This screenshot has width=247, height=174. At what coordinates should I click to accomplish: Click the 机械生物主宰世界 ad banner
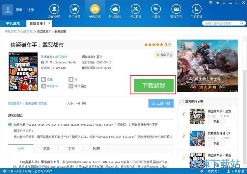tap(207, 66)
